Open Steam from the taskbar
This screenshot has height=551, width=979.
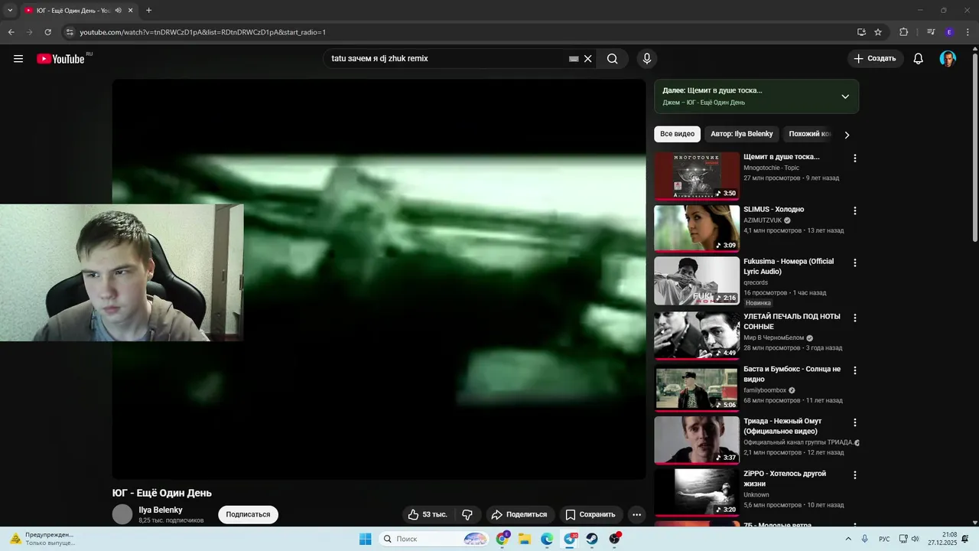point(592,539)
